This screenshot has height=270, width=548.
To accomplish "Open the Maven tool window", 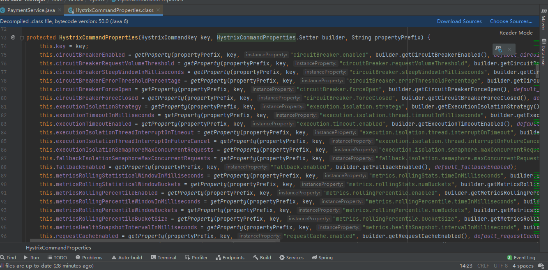I will coord(544,19).
